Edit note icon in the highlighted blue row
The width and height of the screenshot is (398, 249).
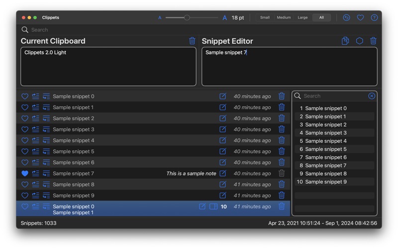[x=202, y=206]
